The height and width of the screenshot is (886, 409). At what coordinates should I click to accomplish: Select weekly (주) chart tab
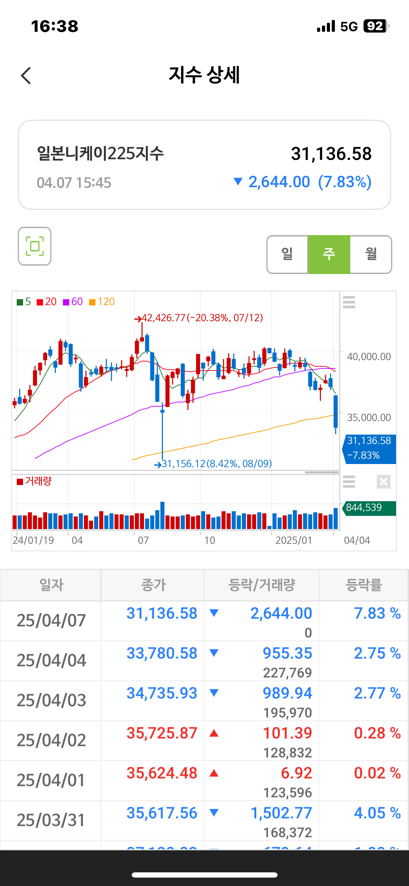pos(329,254)
